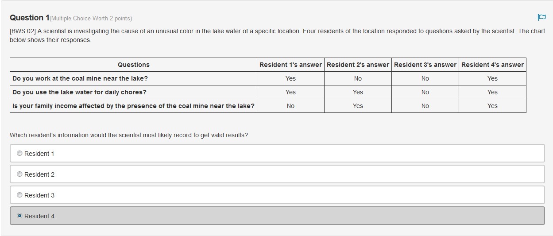Flag Question 1 using the flag icon

pyautogui.click(x=541, y=17)
